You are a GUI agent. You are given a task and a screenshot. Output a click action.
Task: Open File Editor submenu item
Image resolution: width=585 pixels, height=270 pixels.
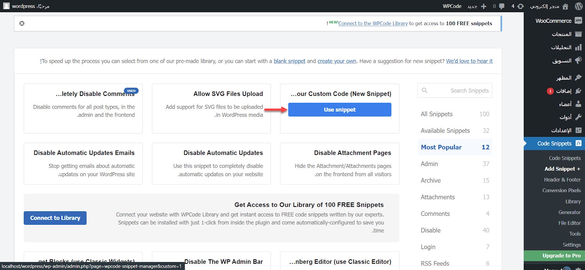(x=570, y=223)
